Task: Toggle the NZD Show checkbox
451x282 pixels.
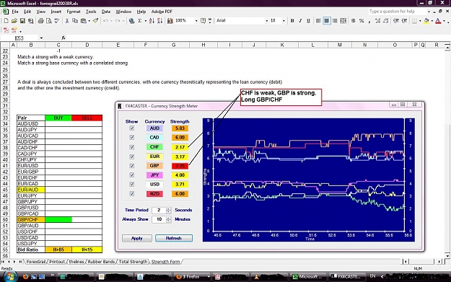Action: [132, 194]
